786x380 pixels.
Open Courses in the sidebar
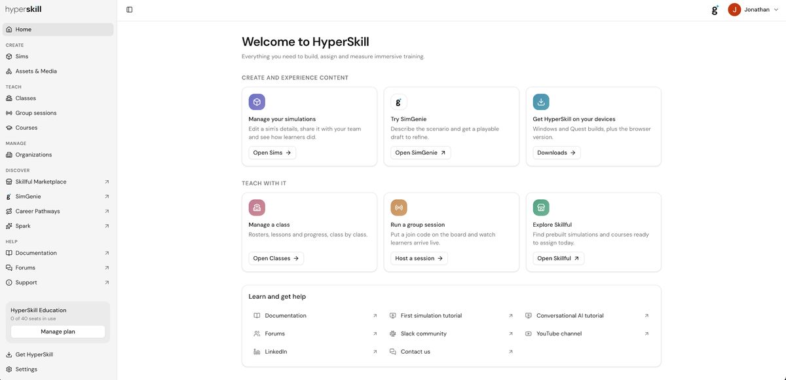point(58,128)
